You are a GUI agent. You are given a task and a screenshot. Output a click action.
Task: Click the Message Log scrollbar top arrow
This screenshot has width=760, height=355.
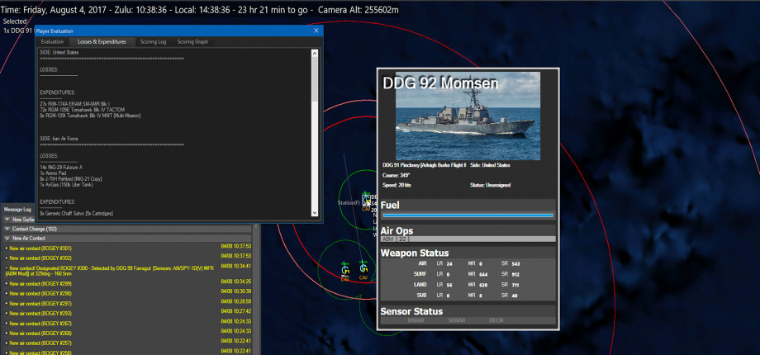(x=256, y=226)
